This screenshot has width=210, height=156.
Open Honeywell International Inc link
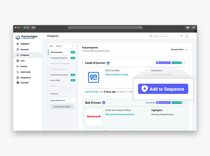point(120,114)
